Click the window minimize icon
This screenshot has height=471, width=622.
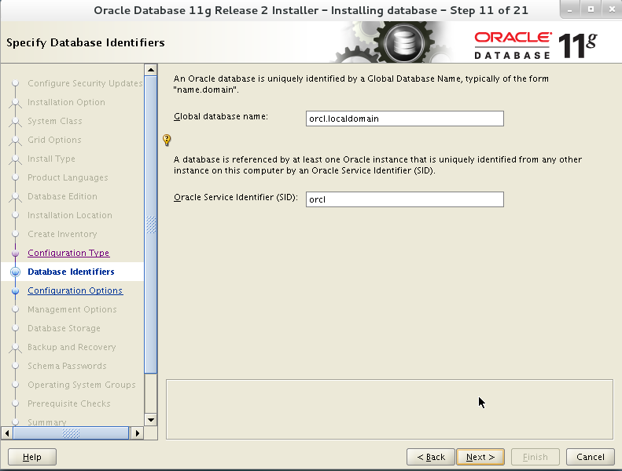pos(569,9)
